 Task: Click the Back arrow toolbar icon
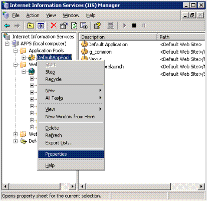pyautogui.click(x=7, y=26)
